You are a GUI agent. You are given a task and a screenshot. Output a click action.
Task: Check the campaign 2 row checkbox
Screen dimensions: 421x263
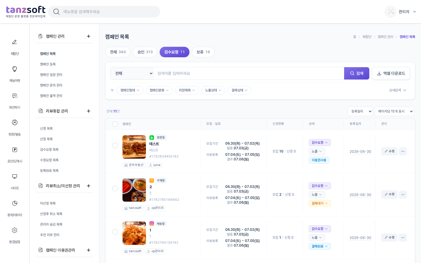115,188
